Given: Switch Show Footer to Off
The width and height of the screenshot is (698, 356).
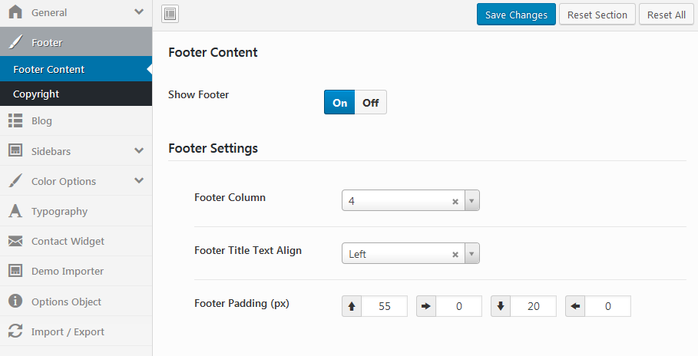Looking at the screenshot, I should [x=371, y=103].
